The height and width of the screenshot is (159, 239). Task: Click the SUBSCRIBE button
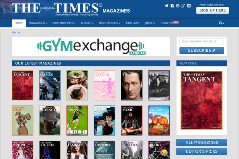click(x=202, y=50)
